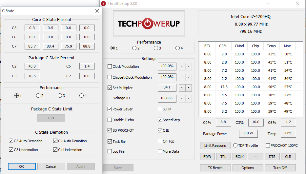This screenshot has width=306, height=174.
Task: Click the Package C6 value 1.4
Action: 87,66
